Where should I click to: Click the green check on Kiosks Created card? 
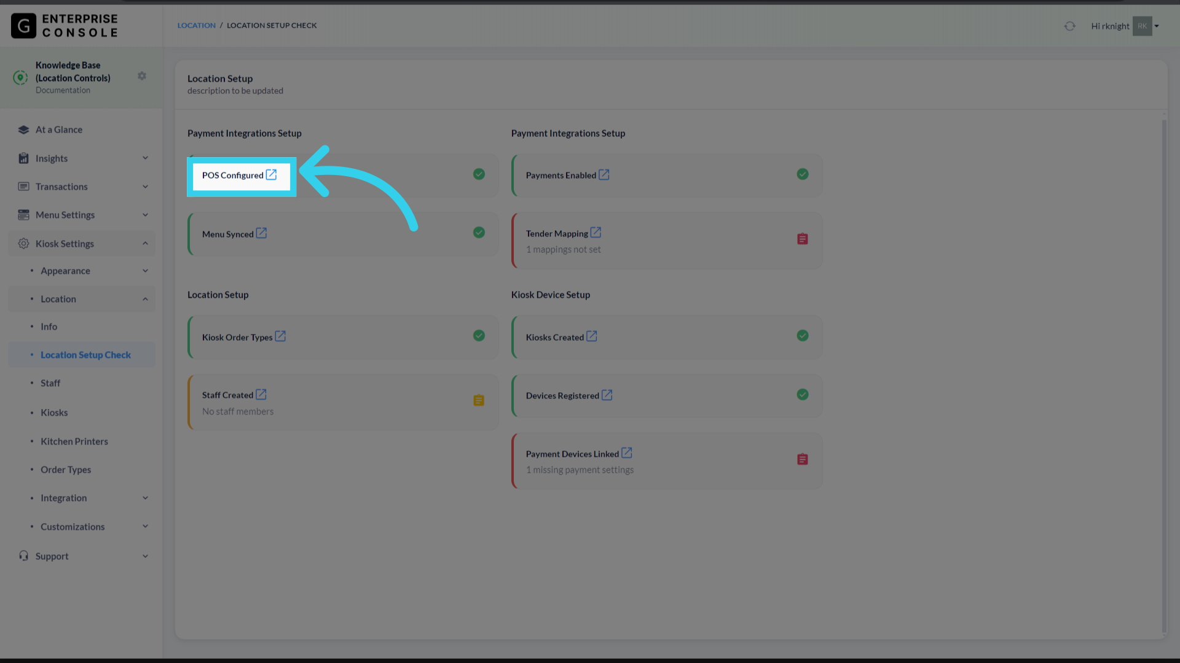[x=803, y=336]
